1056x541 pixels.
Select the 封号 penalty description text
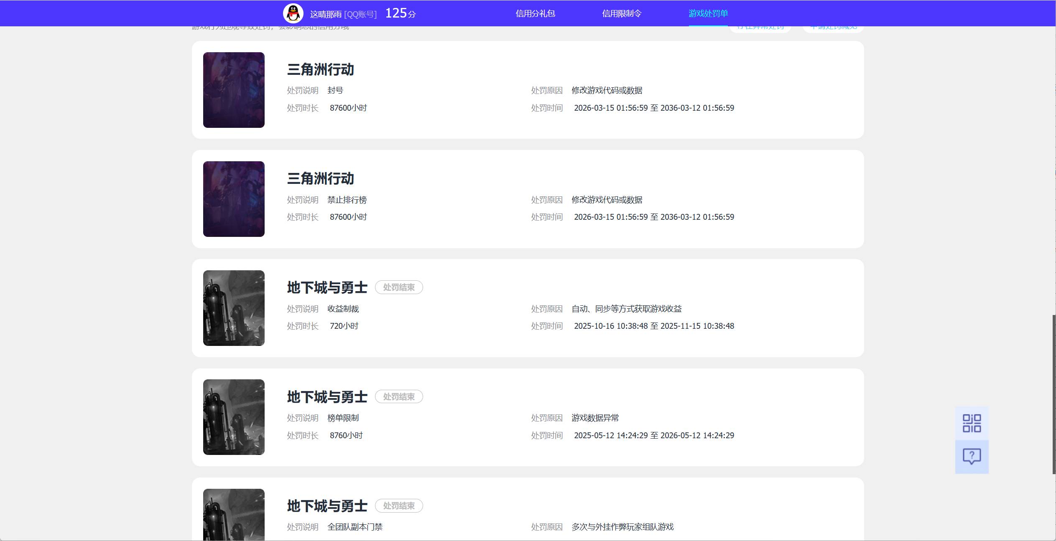[335, 90]
